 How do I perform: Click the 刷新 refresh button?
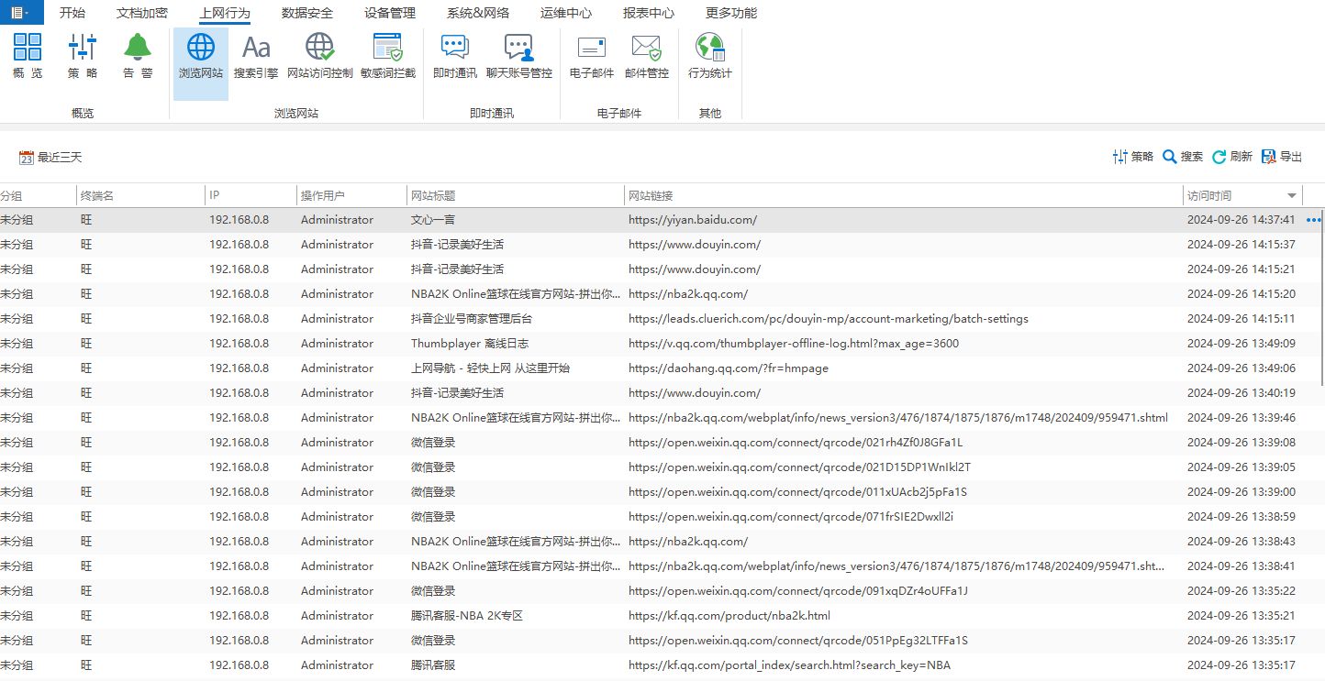tap(1232, 157)
